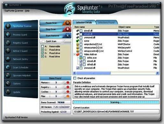Click the orange indicator next to Files count
The image size is (164, 124).
click(68, 96)
